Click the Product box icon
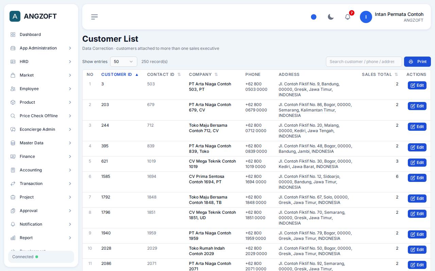The height and width of the screenshot is (271, 435). click(13, 102)
